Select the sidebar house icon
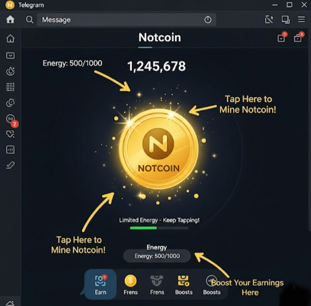 (x=10, y=38)
